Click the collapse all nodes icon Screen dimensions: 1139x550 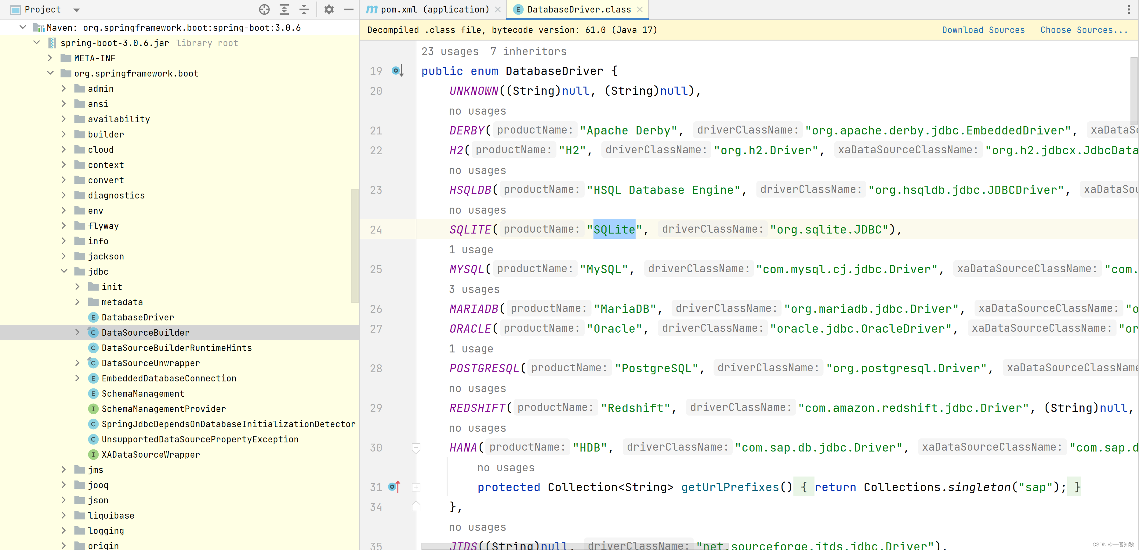[305, 9]
